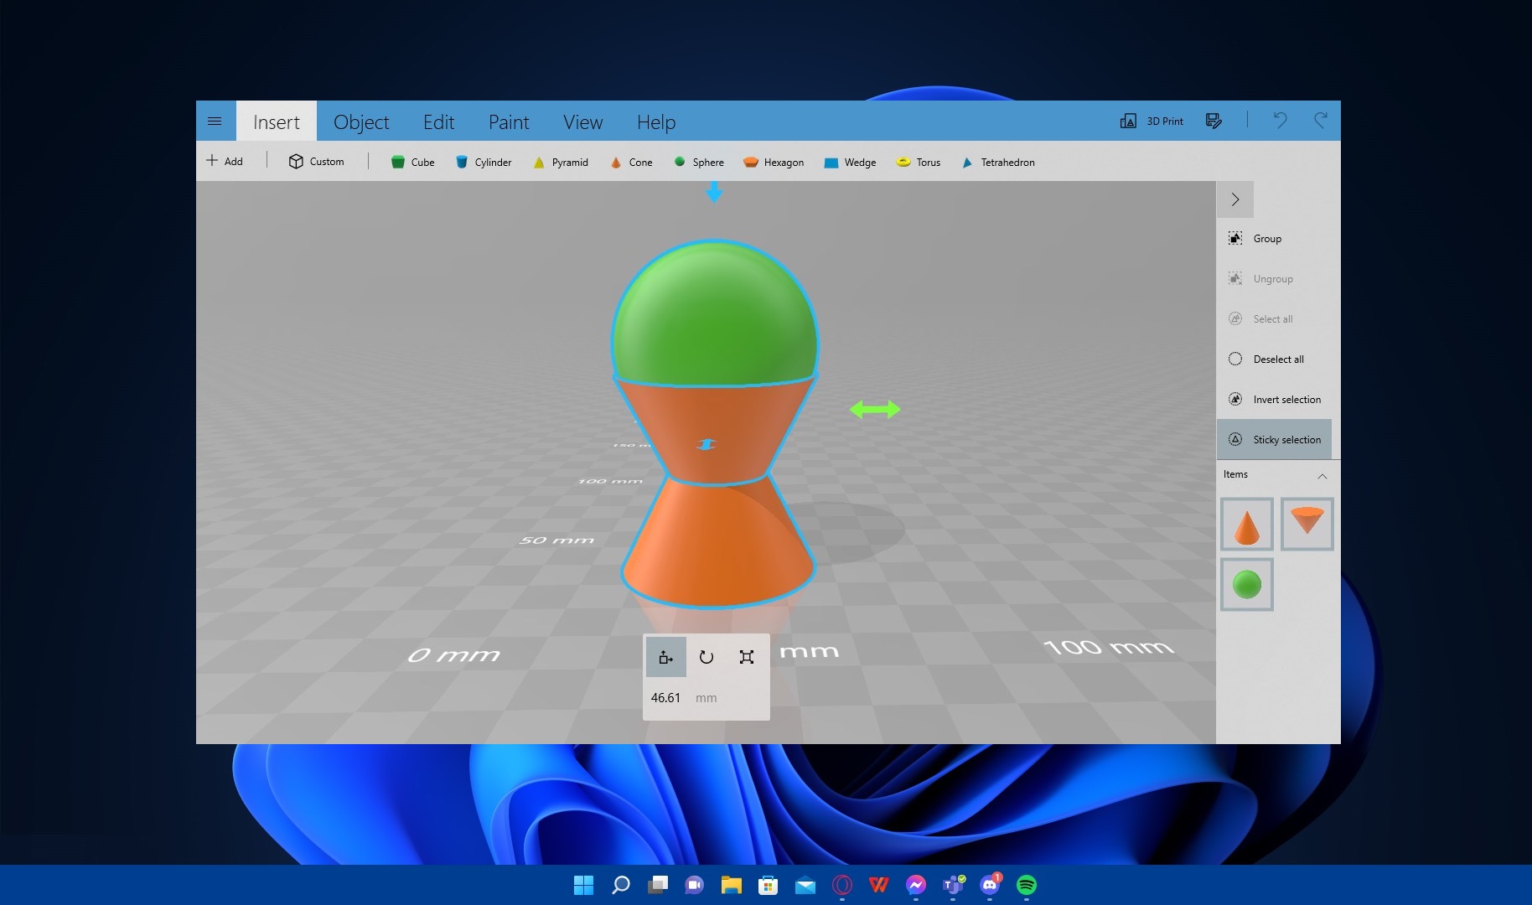1532x905 pixels.
Task: Insert a Torus shape
Action: (x=919, y=162)
